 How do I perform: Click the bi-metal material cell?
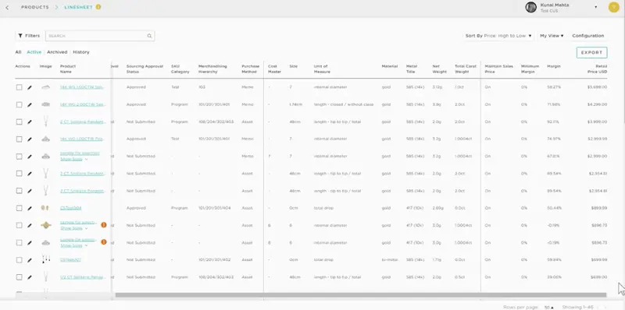point(389,259)
